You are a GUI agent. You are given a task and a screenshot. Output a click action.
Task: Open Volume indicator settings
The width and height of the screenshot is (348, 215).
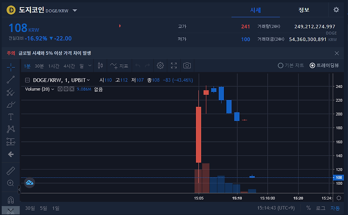pyautogui.click(x=66, y=89)
